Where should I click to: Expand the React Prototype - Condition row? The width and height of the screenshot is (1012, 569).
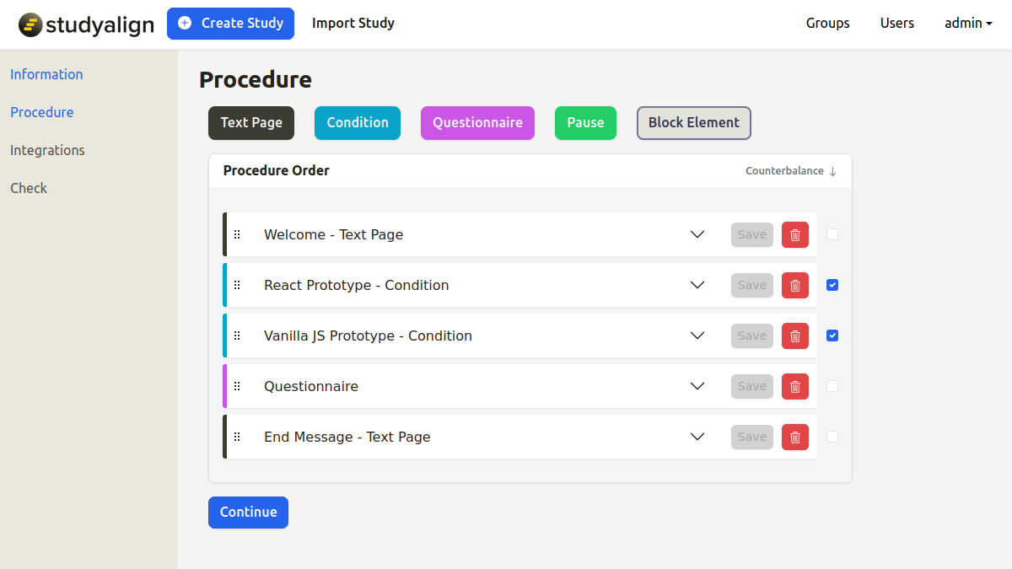pos(697,285)
